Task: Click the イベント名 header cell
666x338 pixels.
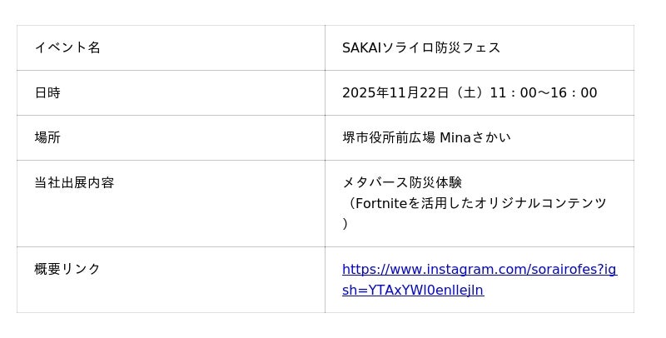Action: click(x=67, y=47)
